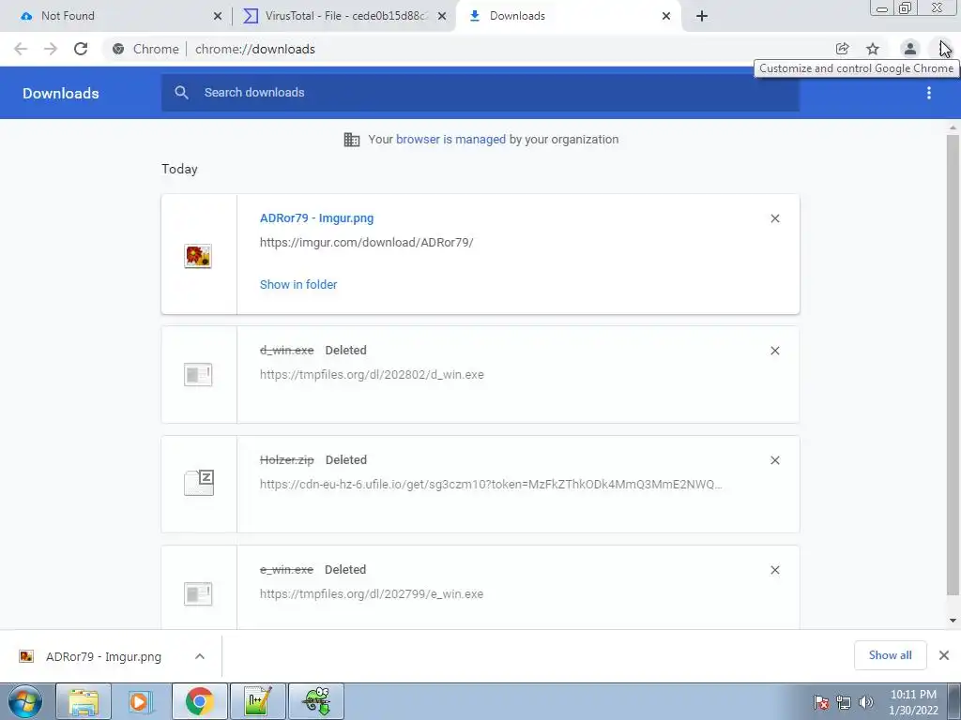The height and width of the screenshot is (720, 961).
Task: Remove Holzer.zip entry from the list
Action: 774,460
